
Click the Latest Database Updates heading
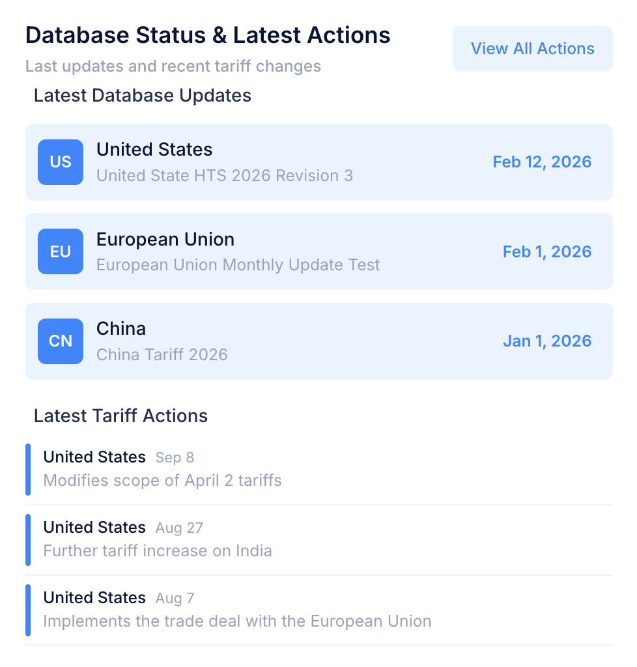click(x=143, y=96)
